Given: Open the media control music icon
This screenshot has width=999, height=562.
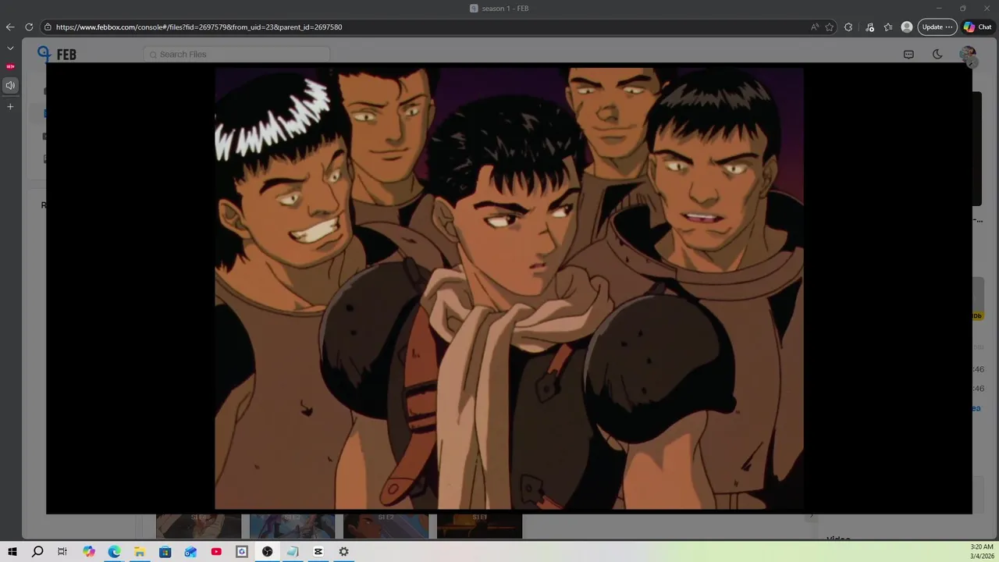Looking at the screenshot, I should [869, 27].
